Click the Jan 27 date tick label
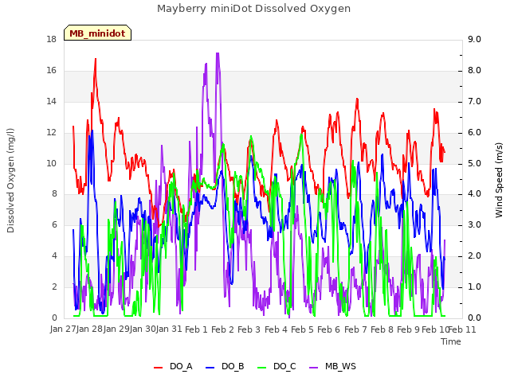This screenshot has height=382, width=510. pos(63,329)
